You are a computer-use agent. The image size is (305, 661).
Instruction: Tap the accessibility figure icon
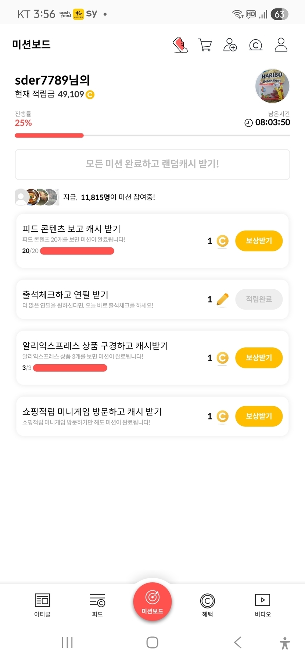[285, 643]
